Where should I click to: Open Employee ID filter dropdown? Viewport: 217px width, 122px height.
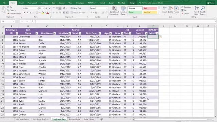[x=17, y=33]
